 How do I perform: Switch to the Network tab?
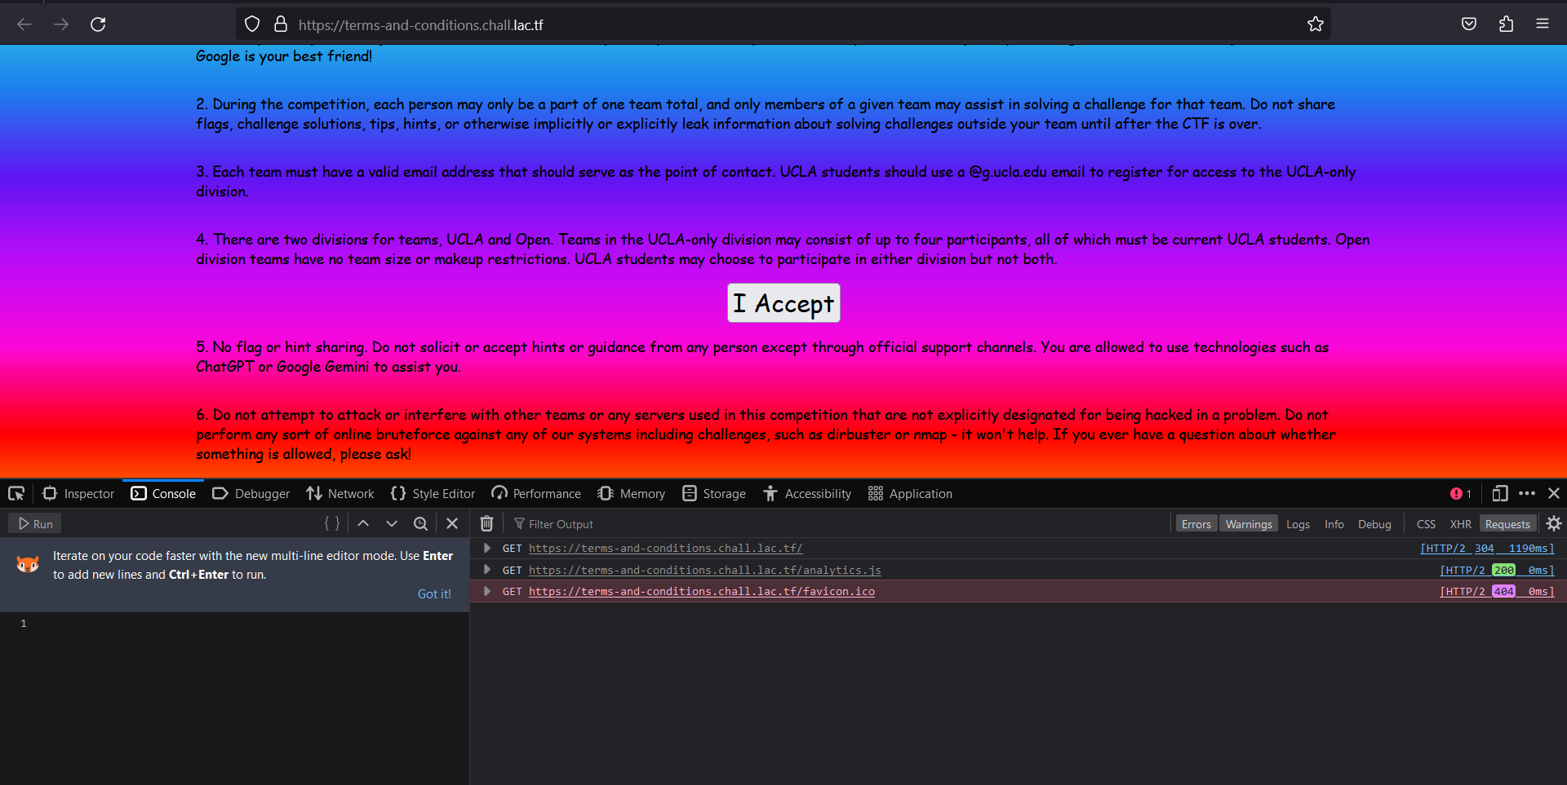coord(340,493)
